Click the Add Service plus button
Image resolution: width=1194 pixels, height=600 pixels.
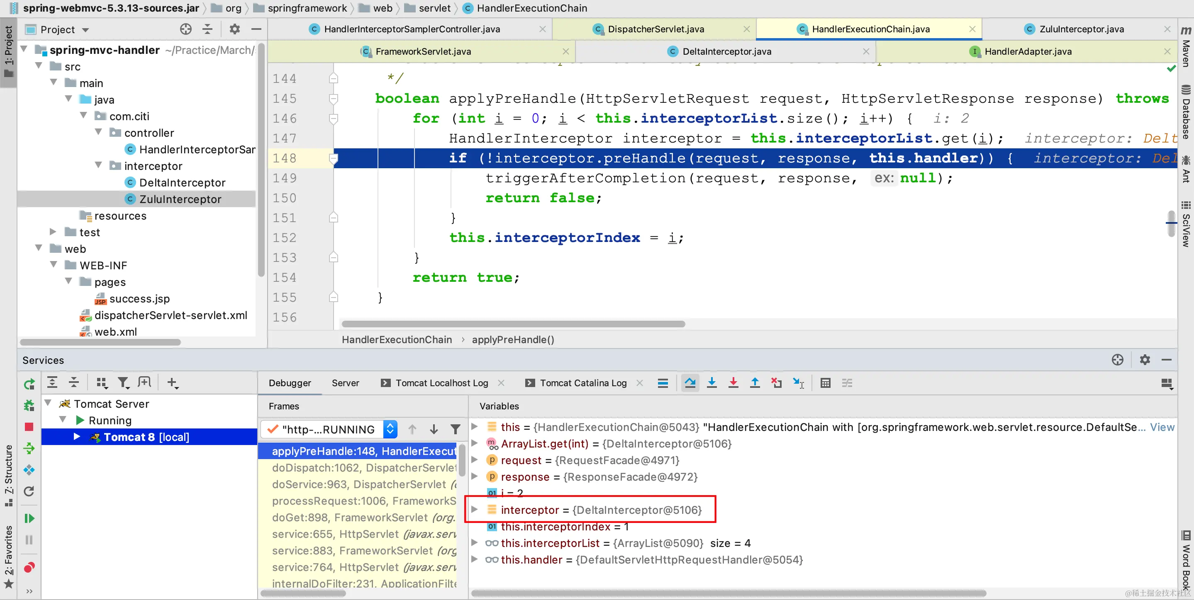click(173, 382)
